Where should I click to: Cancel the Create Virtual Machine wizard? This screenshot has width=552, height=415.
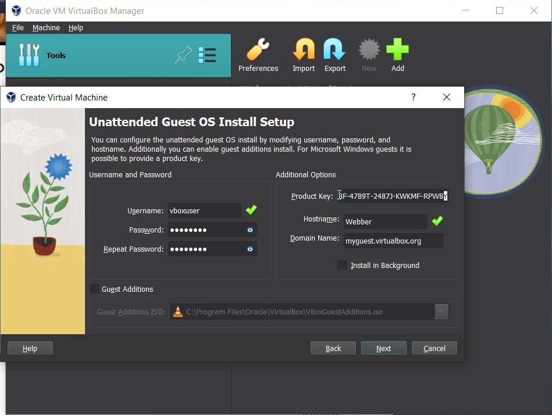434,348
